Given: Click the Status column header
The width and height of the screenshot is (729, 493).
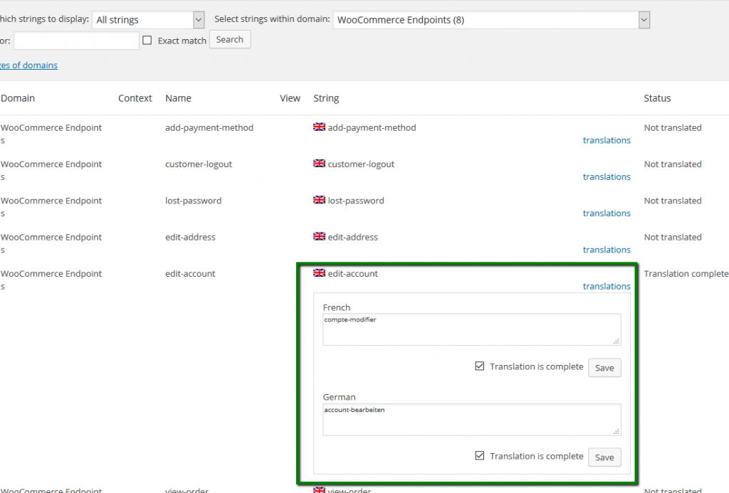Looking at the screenshot, I should tap(657, 98).
